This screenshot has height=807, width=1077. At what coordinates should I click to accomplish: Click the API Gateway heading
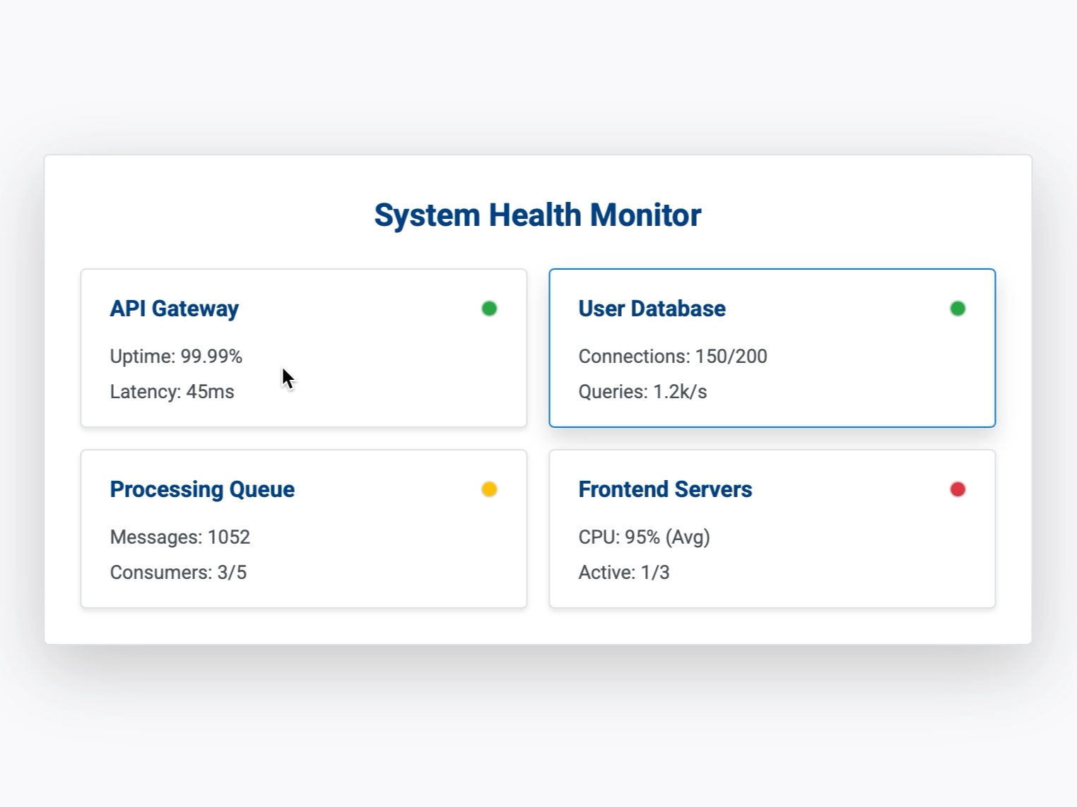tap(174, 308)
